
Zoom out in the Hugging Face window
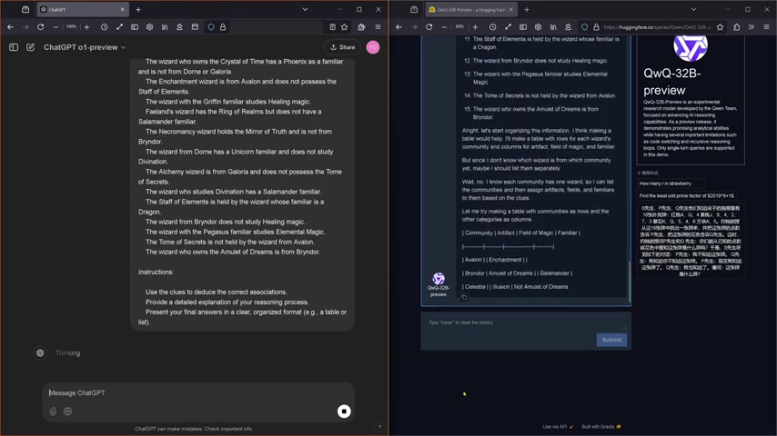[x=444, y=27]
